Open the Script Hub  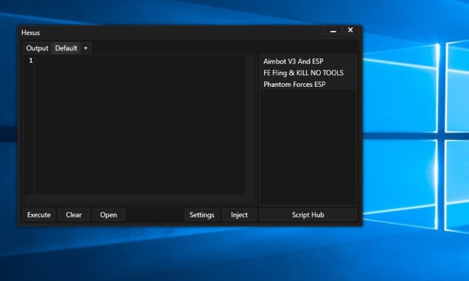pyautogui.click(x=308, y=215)
